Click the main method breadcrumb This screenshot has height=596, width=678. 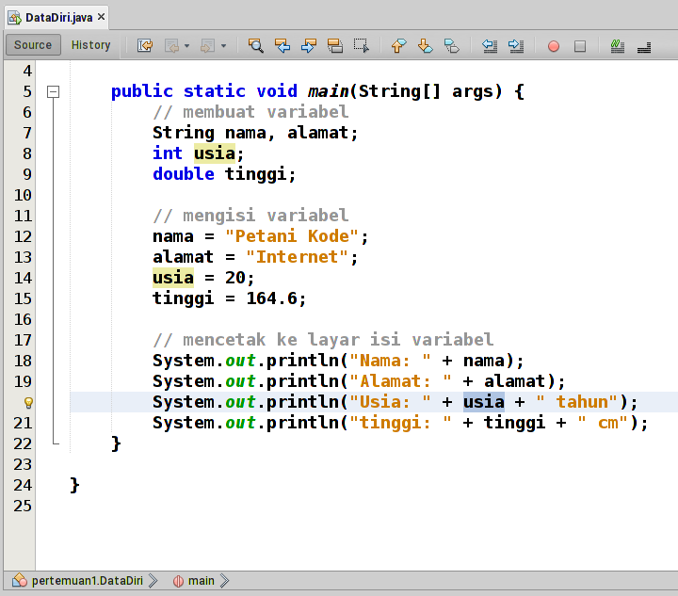202,580
